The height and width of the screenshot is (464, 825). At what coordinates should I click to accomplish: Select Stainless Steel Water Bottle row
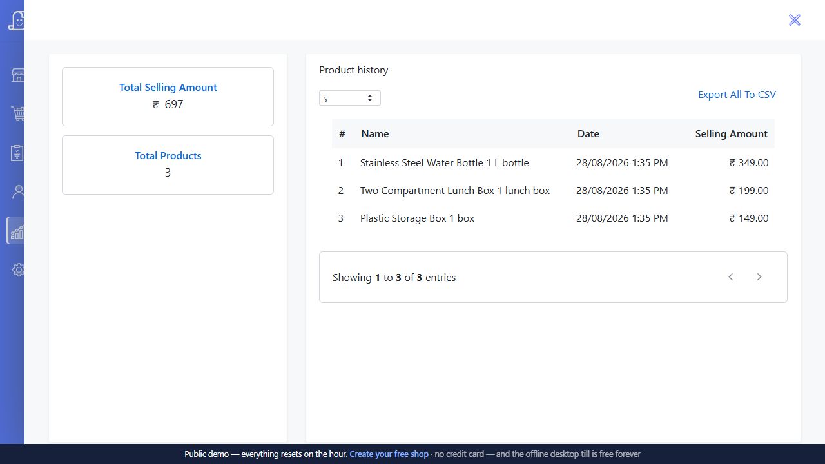pyautogui.click(x=553, y=163)
